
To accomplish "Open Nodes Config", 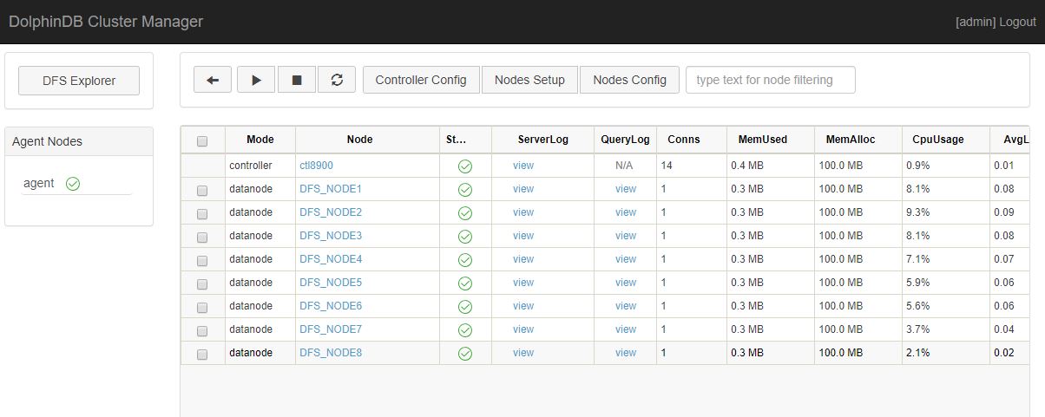I will pos(629,80).
